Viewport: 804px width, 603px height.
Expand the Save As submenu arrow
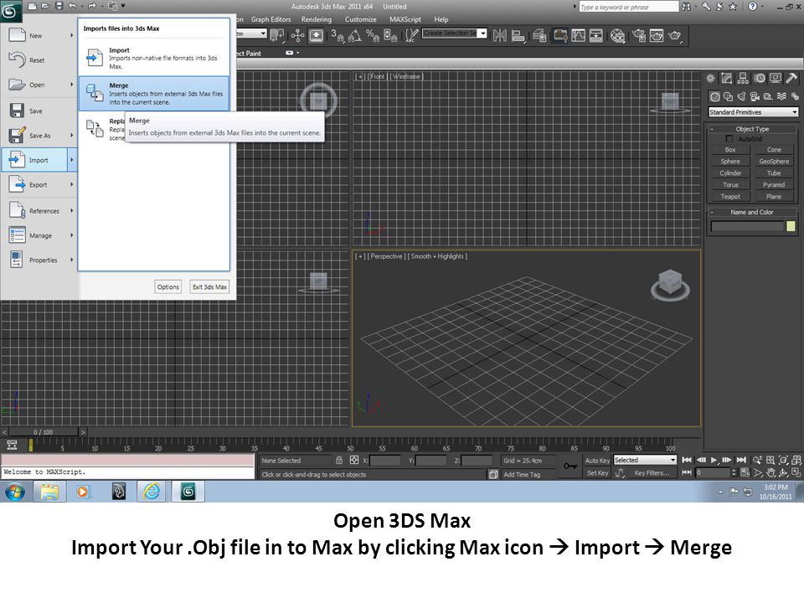point(72,136)
